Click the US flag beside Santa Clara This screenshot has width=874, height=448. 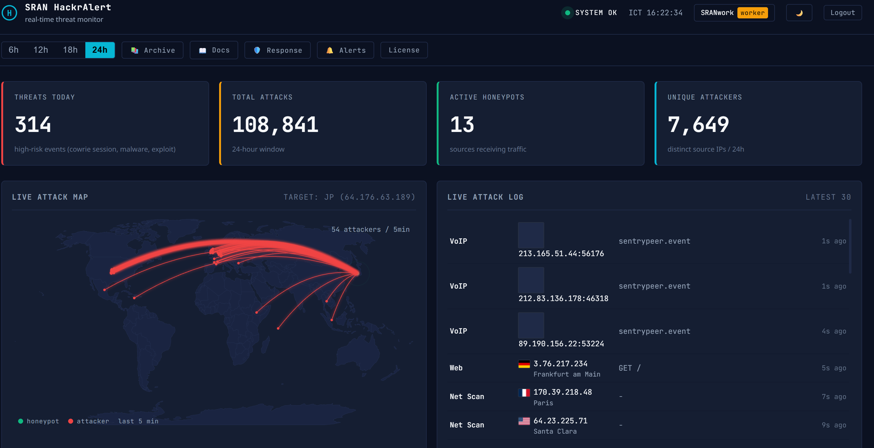point(524,421)
